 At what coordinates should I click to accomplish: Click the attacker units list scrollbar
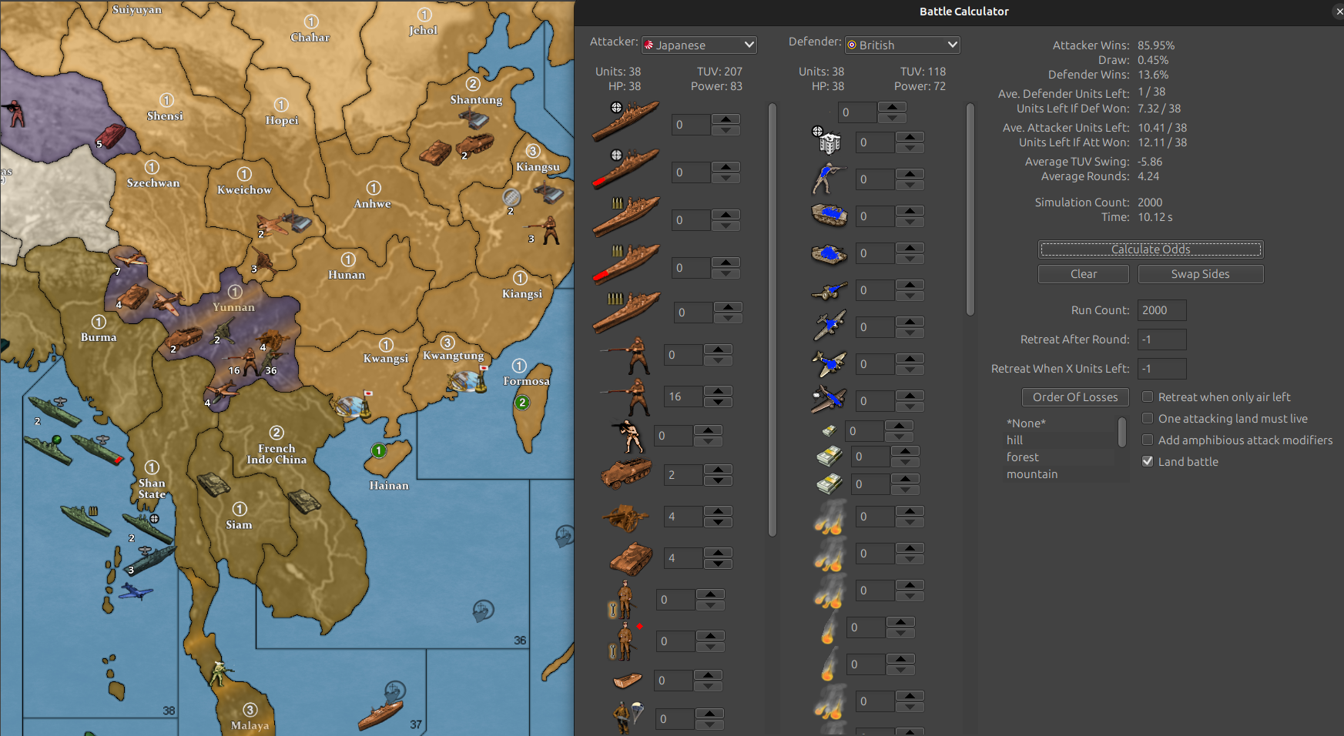pyautogui.click(x=773, y=319)
